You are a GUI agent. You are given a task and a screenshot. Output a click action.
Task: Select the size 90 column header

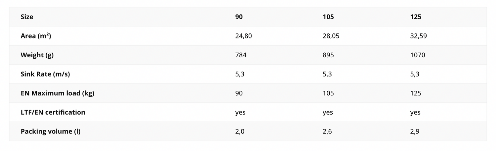[x=239, y=17]
